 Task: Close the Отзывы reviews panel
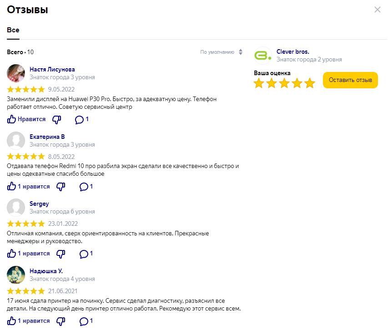point(377,10)
